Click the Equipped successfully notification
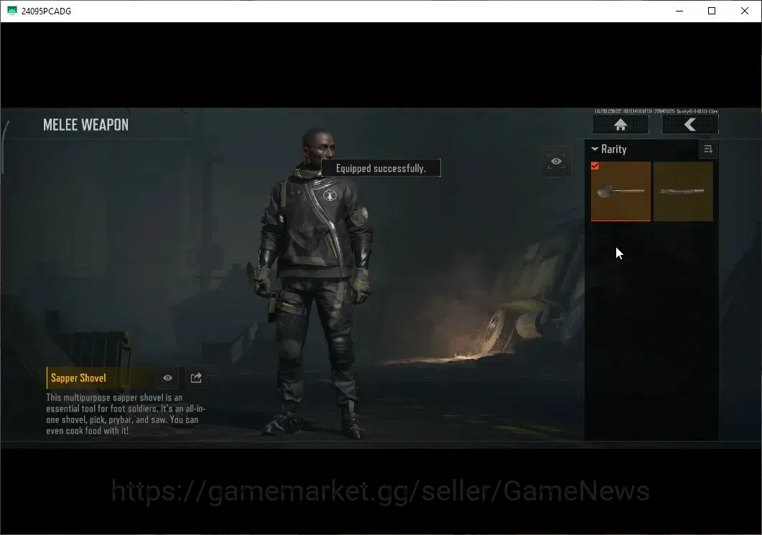Image resolution: width=762 pixels, height=535 pixels. [x=381, y=168]
